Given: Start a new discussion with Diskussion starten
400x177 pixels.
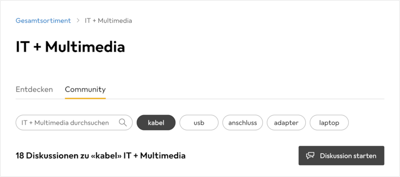Looking at the screenshot, I should point(341,156).
